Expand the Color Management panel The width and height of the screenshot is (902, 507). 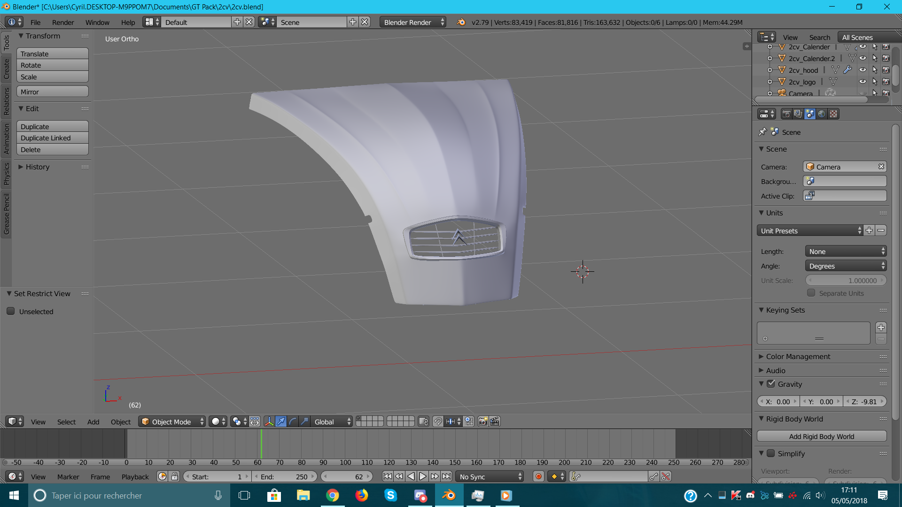tap(798, 357)
